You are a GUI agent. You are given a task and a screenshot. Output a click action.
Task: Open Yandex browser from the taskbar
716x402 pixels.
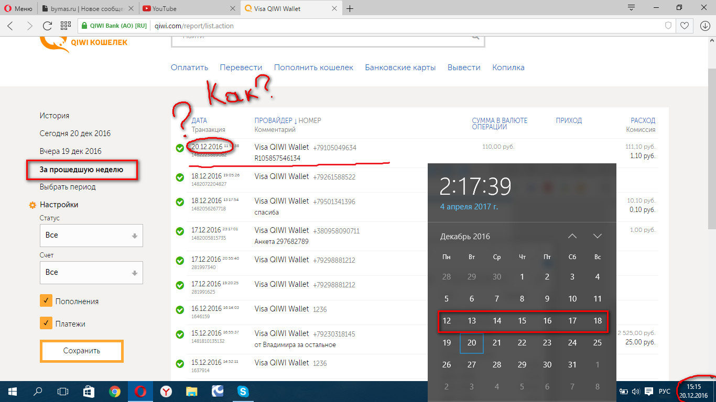point(166,391)
